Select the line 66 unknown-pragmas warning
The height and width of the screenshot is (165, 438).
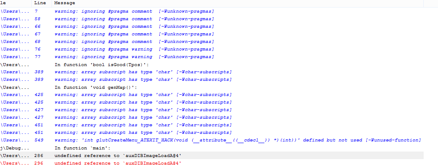[212, 27]
